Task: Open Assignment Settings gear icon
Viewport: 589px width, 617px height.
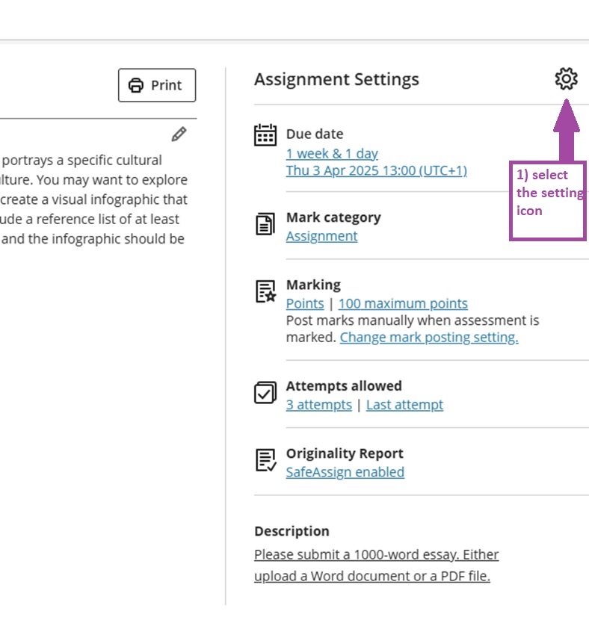Action: (566, 78)
